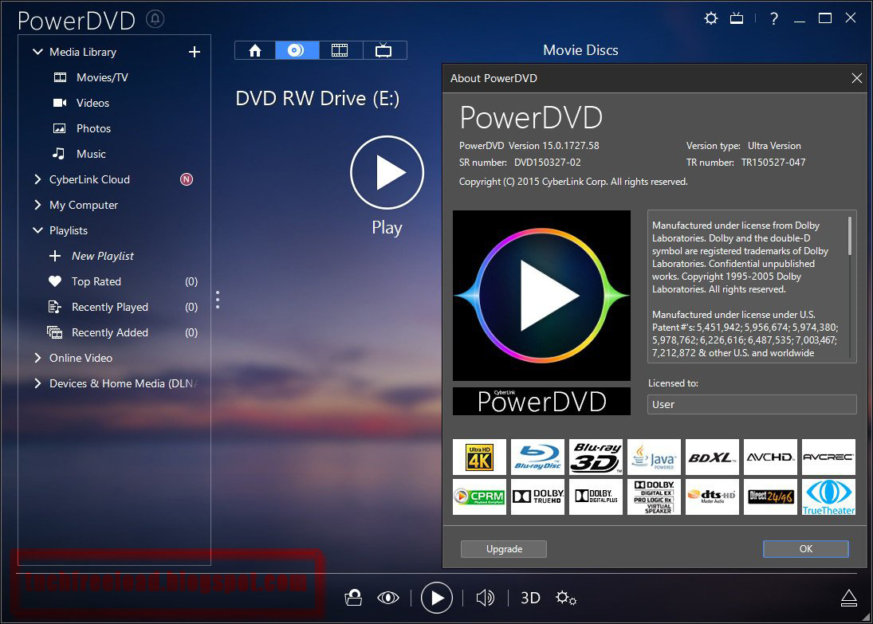Open Recently Played playlist
The image size is (873, 624).
click(110, 308)
